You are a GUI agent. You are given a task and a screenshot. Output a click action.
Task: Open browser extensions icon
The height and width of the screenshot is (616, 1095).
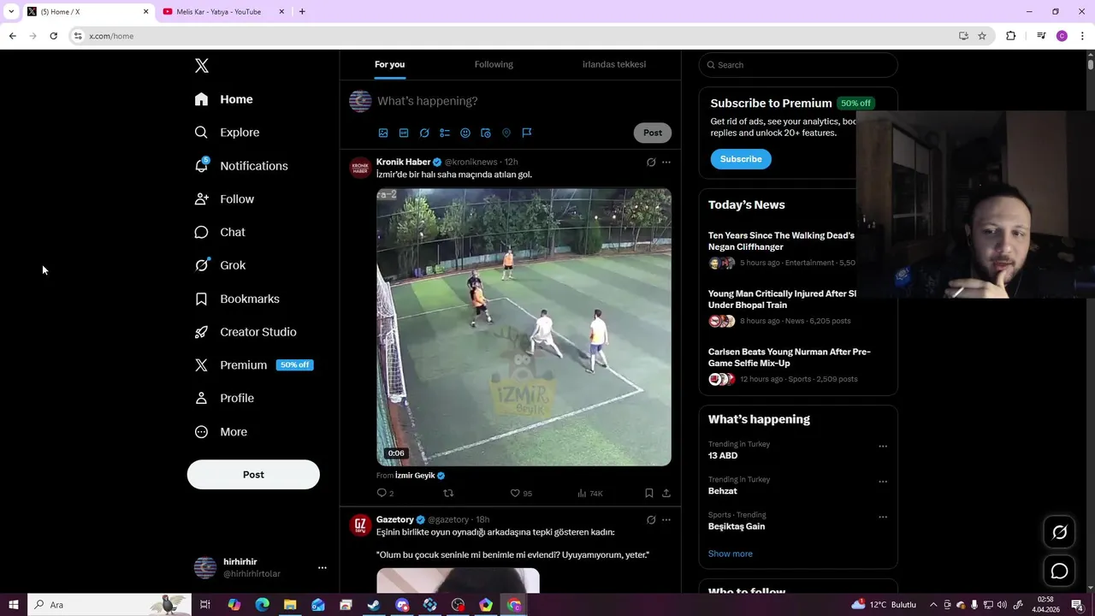pyautogui.click(x=1011, y=36)
